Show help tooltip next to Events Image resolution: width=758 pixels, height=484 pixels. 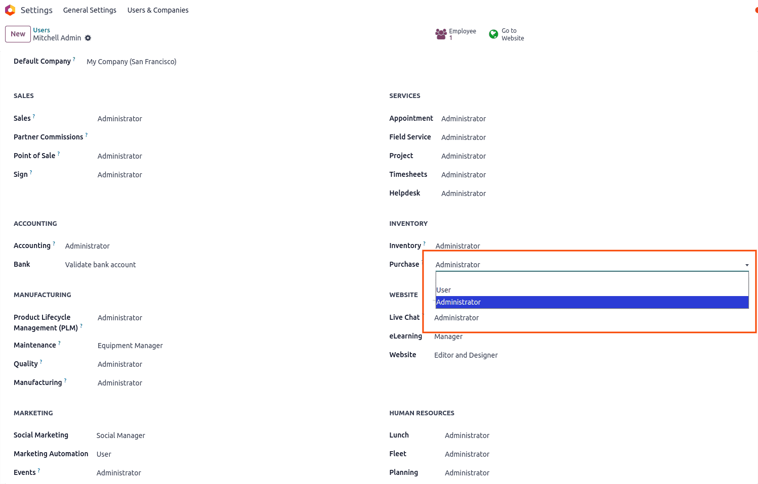[x=39, y=470]
